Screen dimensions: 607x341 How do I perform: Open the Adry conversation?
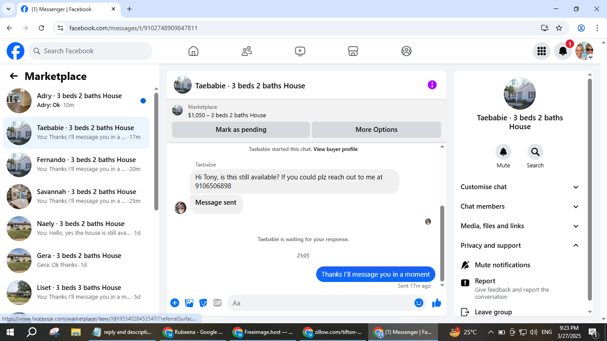(x=76, y=100)
